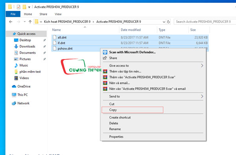This screenshot has height=155, width=236.
Task: Open phần mềm test folder in sidebar
Action: coord(30,72)
